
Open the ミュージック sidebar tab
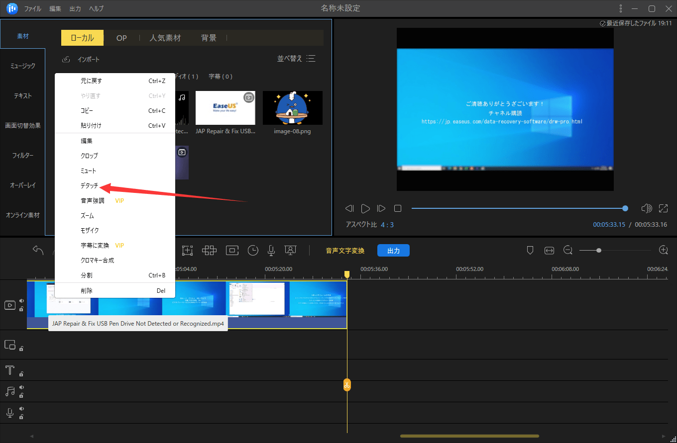[x=23, y=66]
